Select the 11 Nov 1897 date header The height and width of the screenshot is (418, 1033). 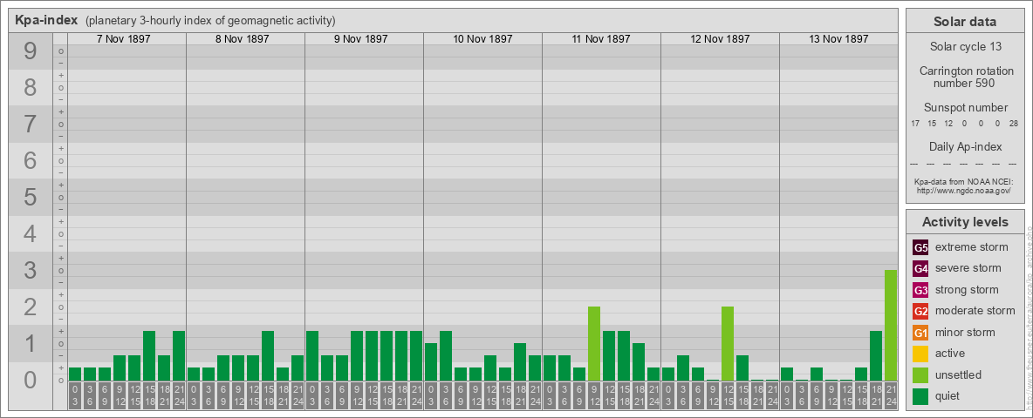click(601, 39)
